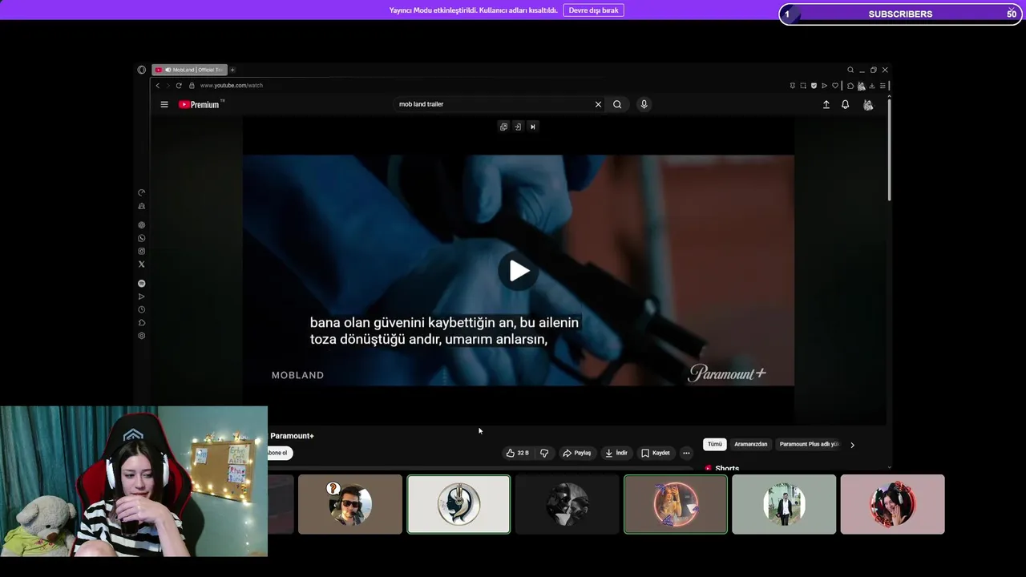Viewport: 1026px width, 577px height.
Task: Click the Paylaş share button
Action: click(576, 453)
